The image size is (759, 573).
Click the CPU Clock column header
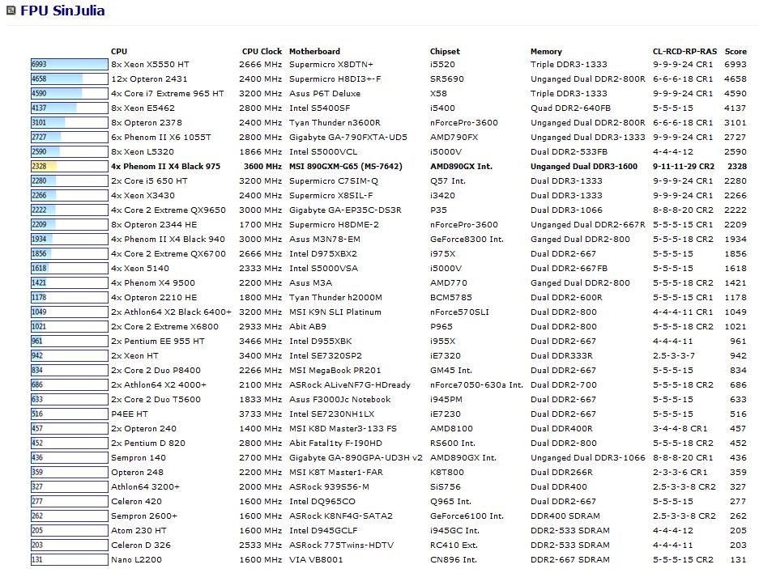(x=262, y=51)
